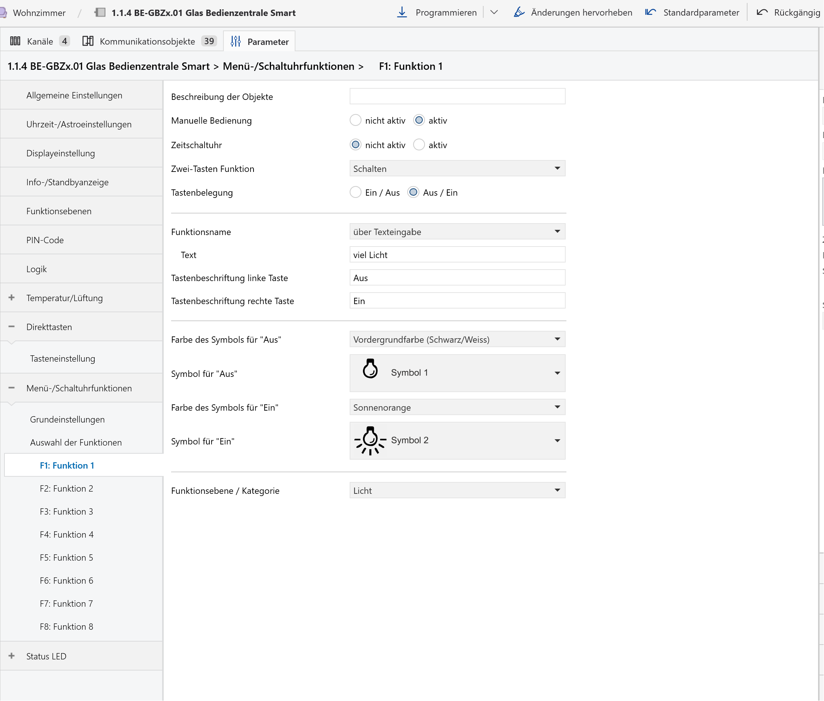Image resolution: width=824 pixels, height=701 pixels.
Task: Click the Standardparameter reset icon
Action: coord(650,12)
